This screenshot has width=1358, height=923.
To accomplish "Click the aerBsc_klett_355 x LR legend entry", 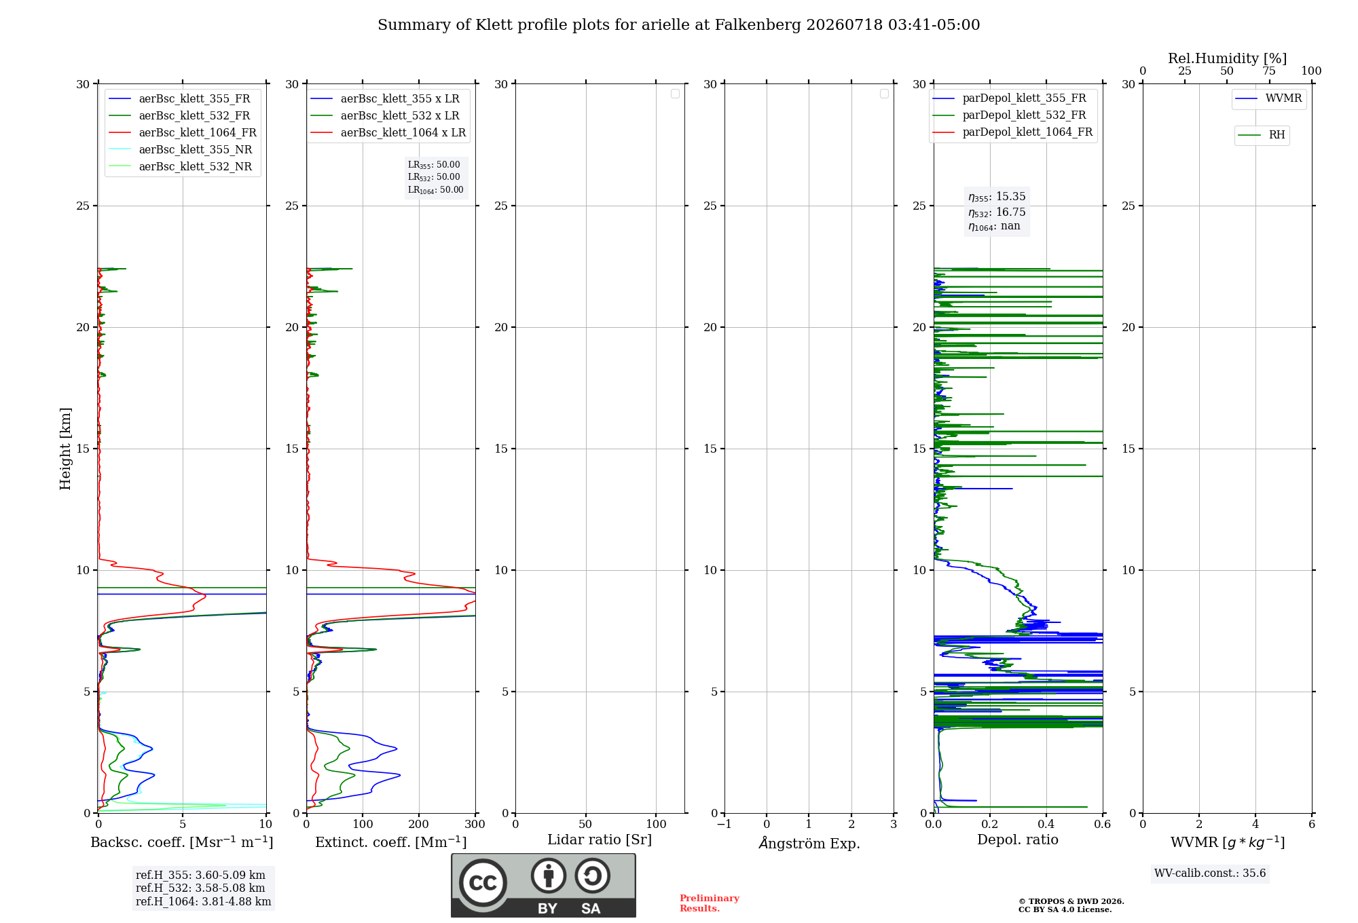I will tap(385, 98).
